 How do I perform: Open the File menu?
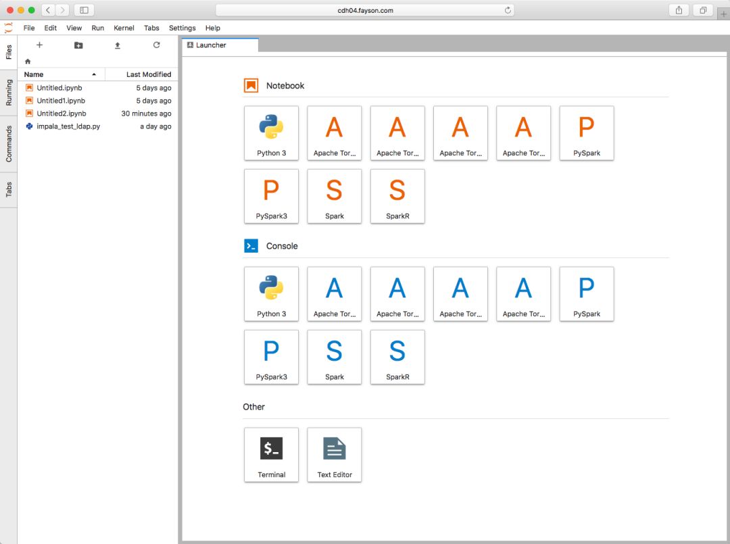(x=29, y=28)
